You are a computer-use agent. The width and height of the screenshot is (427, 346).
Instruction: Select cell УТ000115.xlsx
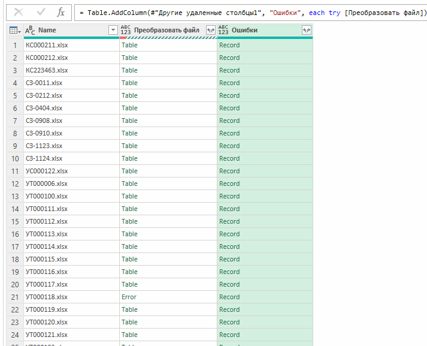(x=71, y=259)
